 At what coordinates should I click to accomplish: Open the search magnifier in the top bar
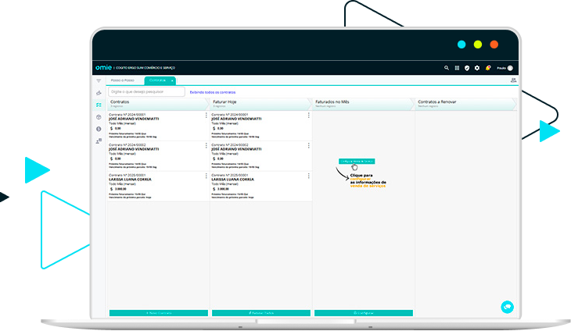[x=447, y=68]
